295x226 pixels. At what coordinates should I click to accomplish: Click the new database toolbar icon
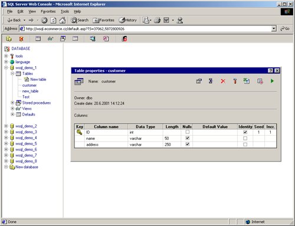9,39
